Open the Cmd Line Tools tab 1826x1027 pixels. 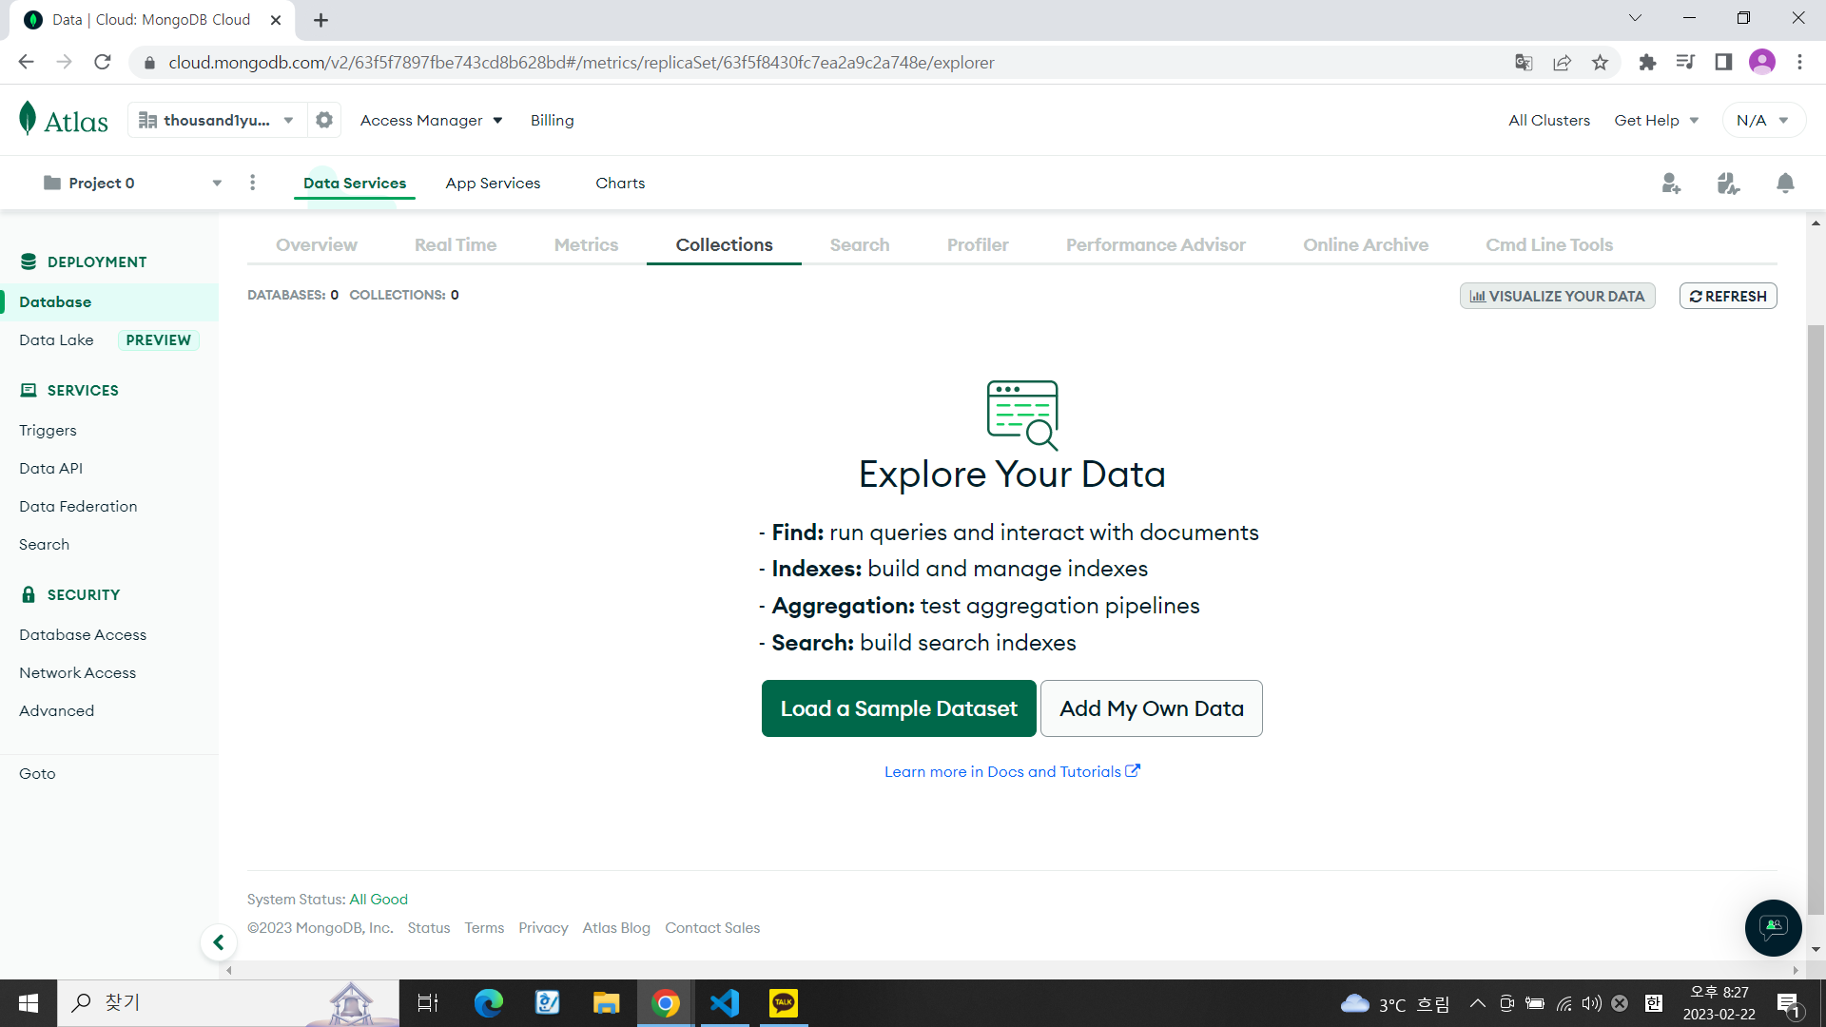(1549, 244)
